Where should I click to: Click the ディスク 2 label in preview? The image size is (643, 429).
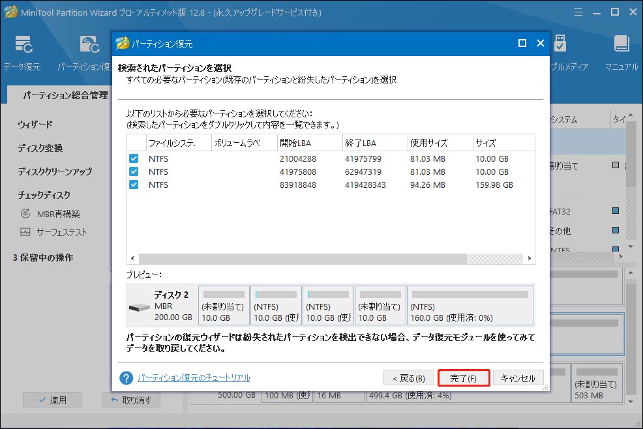172,295
